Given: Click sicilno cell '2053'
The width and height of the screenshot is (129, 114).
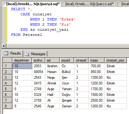Looking at the screenshot, I should tap(39, 66).
